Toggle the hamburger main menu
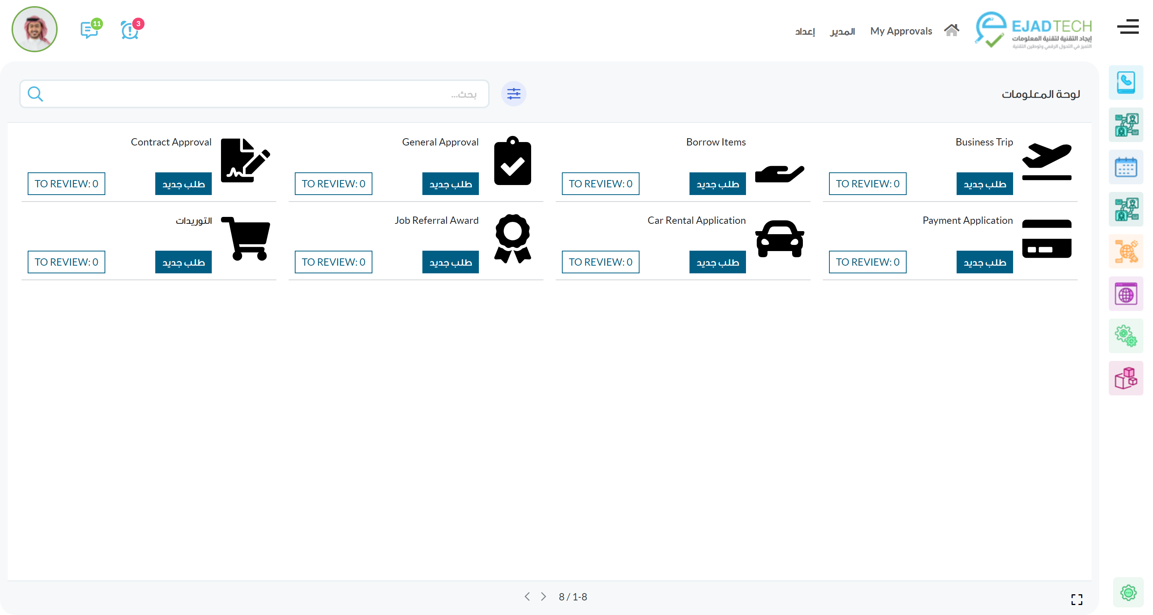 (x=1128, y=27)
